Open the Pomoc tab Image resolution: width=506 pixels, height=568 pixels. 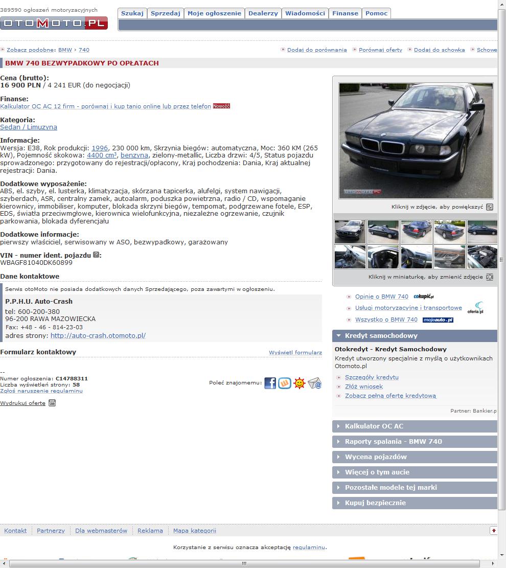[x=376, y=13]
